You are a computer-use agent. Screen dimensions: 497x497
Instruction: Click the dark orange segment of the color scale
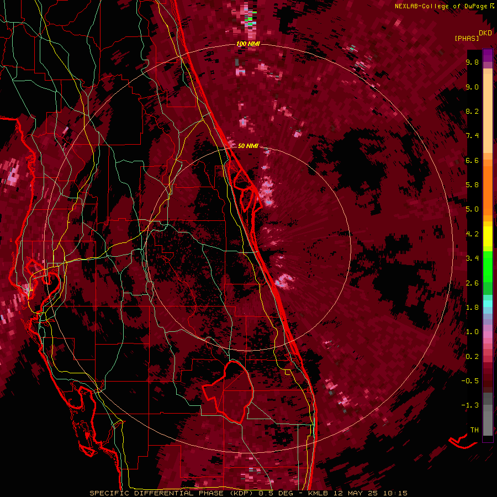[488, 191]
